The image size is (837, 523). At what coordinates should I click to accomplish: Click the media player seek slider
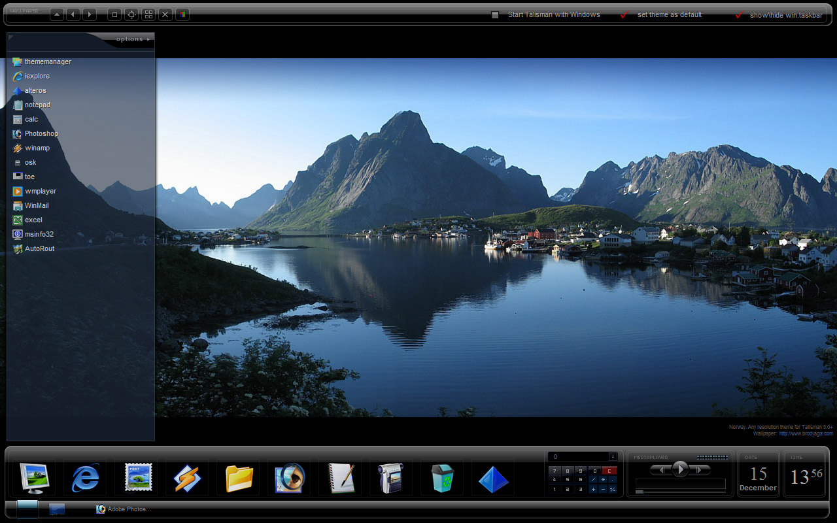click(x=680, y=491)
